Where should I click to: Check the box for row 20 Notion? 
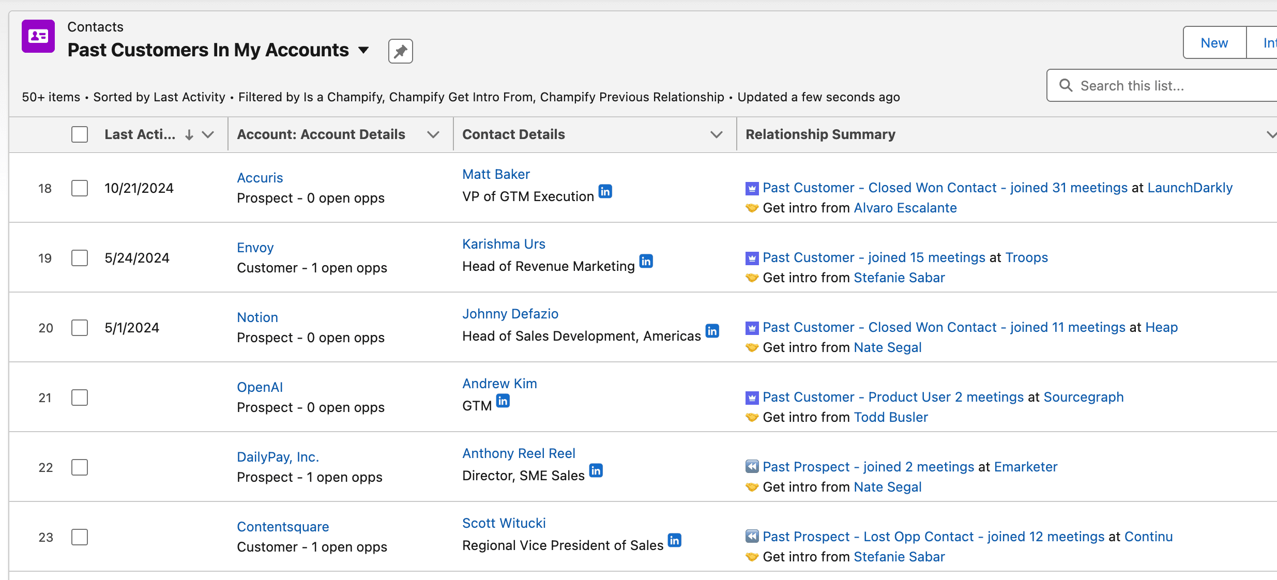[80, 328]
